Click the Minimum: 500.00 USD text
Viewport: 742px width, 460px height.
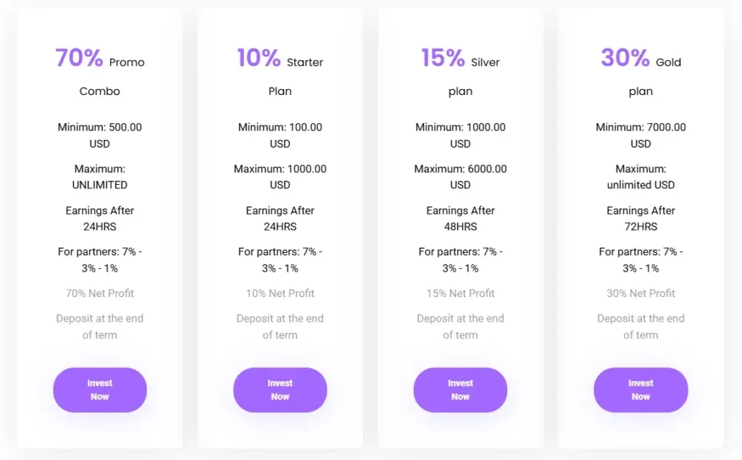point(100,135)
